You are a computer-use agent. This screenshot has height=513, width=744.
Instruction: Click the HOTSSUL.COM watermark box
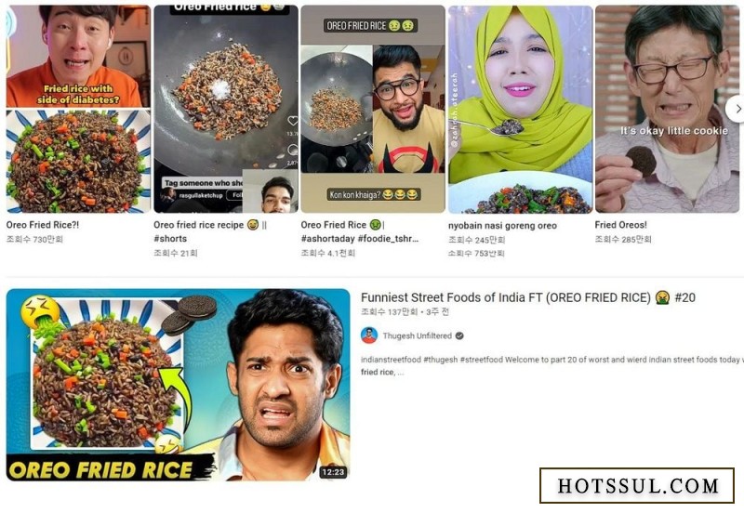click(637, 485)
